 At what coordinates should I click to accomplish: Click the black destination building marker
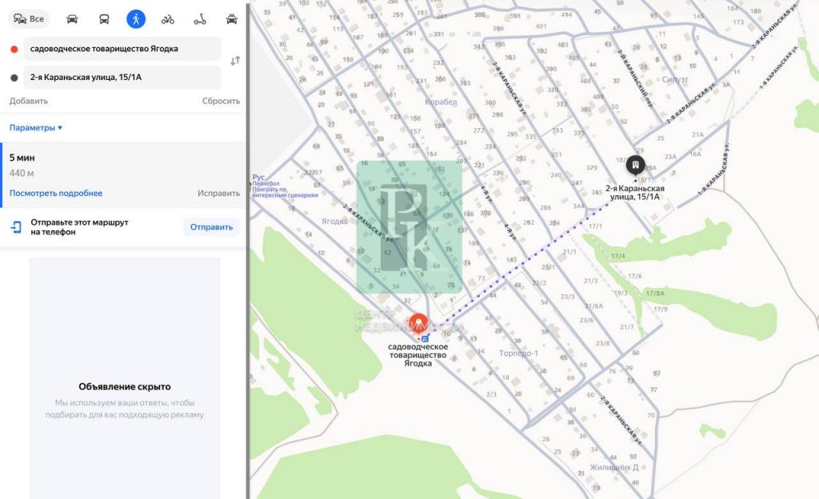pyautogui.click(x=635, y=166)
